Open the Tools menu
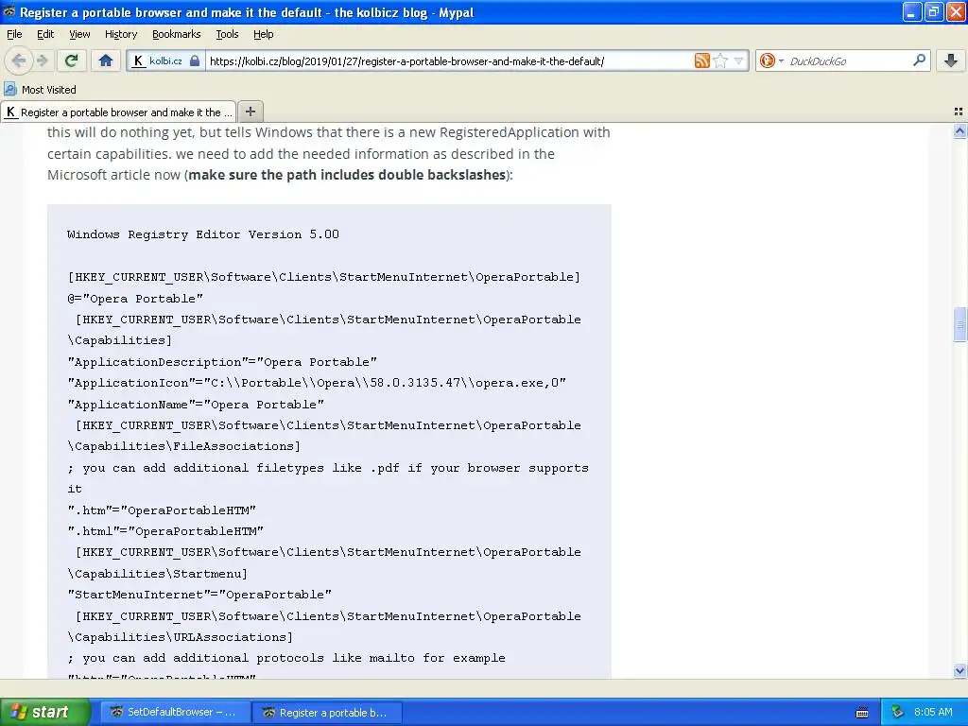This screenshot has width=968, height=726. tap(227, 34)
